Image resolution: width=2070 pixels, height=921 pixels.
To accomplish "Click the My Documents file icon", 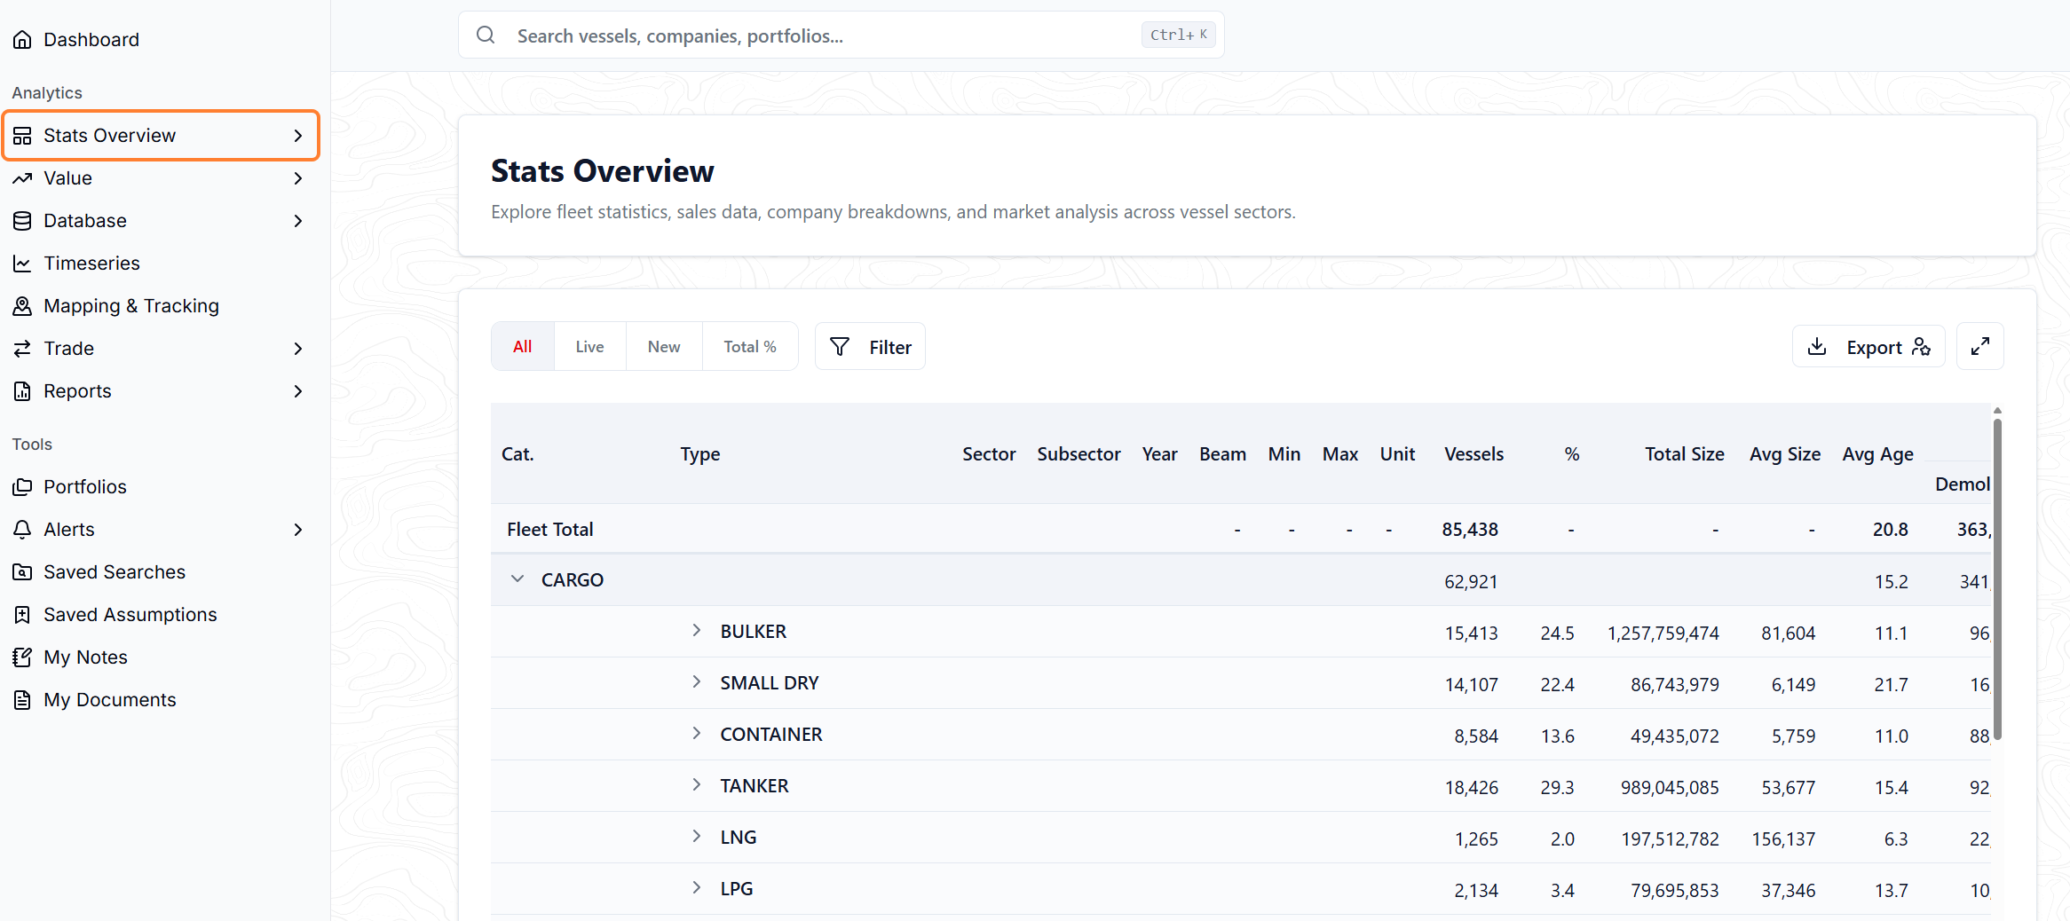I will coord(22,700).
